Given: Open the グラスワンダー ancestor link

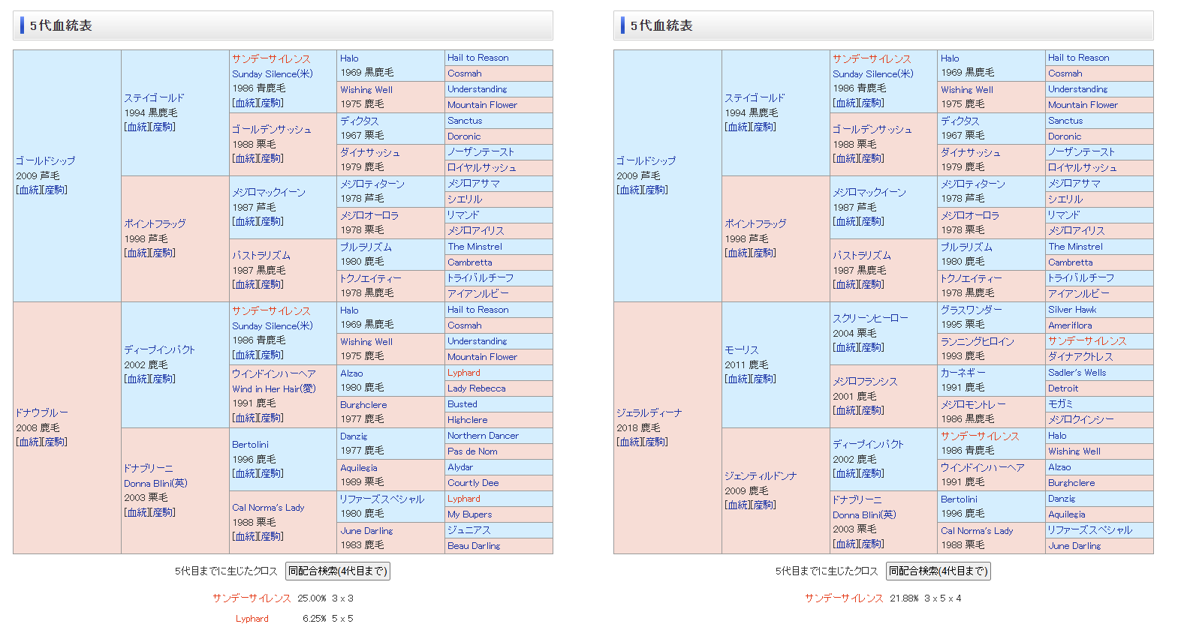Looking at the screenshot, I should [971, 310].
